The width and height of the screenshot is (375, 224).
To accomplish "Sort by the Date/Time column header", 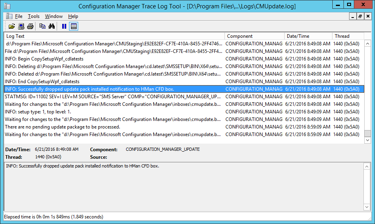I will pyautogui.click(x=308, y=36).
